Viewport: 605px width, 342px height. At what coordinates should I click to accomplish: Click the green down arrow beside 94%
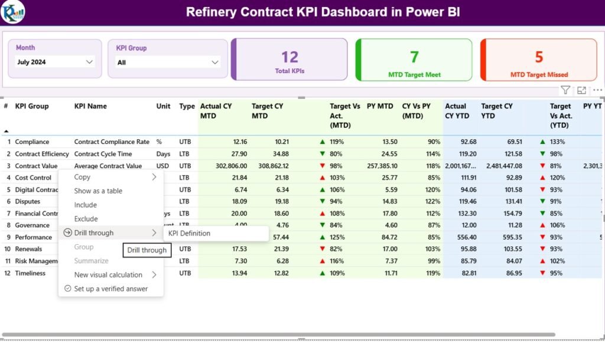coord(322,202)
